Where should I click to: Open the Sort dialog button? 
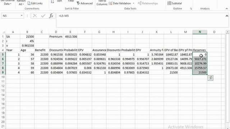click(59, 1)
